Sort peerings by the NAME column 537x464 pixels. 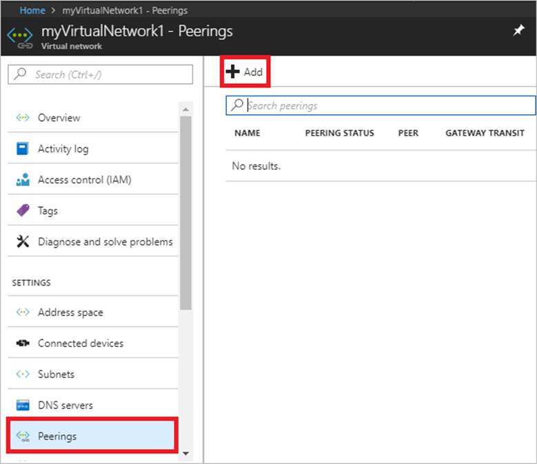(247, 133)
